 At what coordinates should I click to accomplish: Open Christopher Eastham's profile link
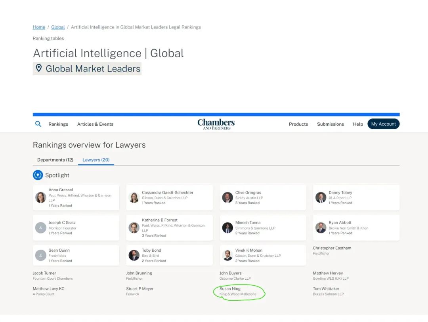[x=332, y=248]
